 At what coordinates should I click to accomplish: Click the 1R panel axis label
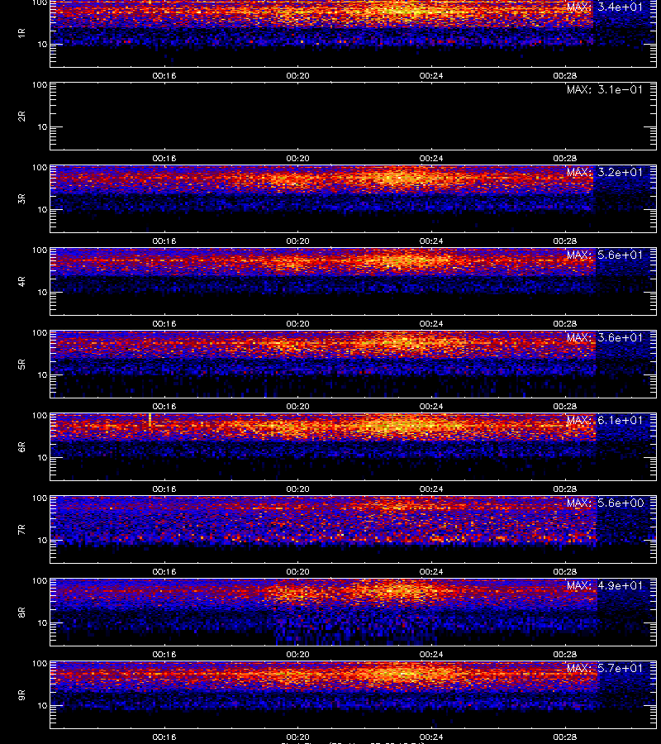point(21,33)
